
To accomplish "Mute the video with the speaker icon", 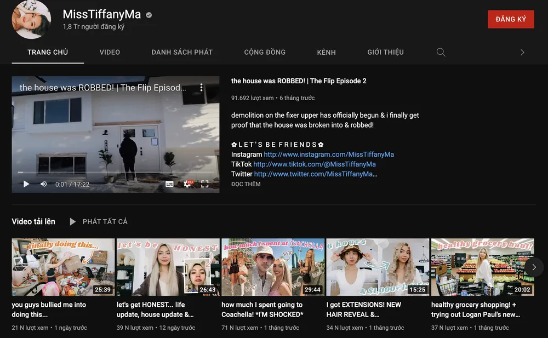I will tap(43, 184).
